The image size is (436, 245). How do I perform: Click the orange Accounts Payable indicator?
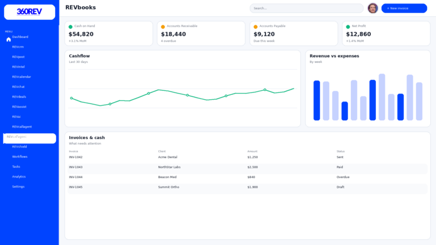tap(255, 27)
